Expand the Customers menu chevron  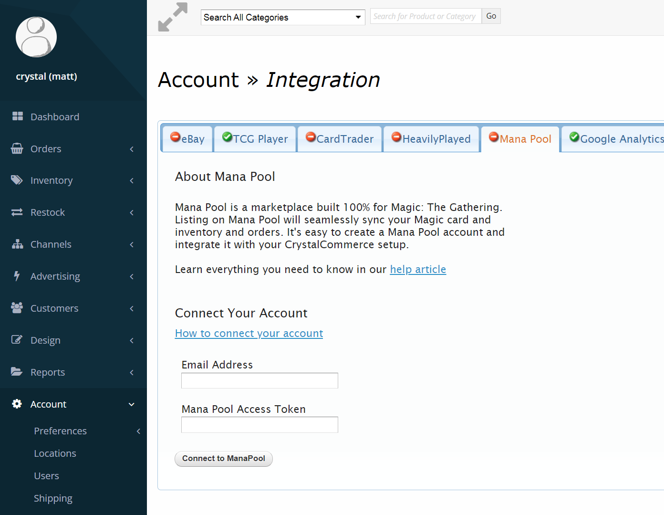pyautogui.click(x=132, y=308)
